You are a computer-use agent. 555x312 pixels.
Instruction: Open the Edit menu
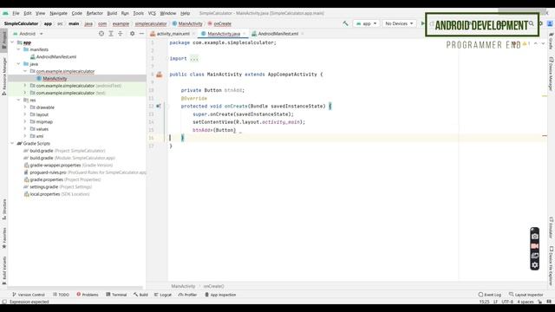tap(28, 13)
